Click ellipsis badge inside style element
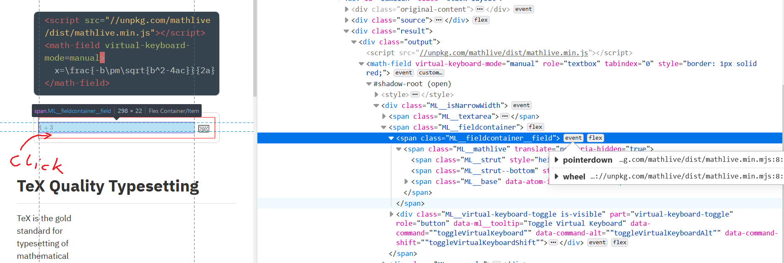The height and width of the screenshot is (263, 784). pos(415,94)
